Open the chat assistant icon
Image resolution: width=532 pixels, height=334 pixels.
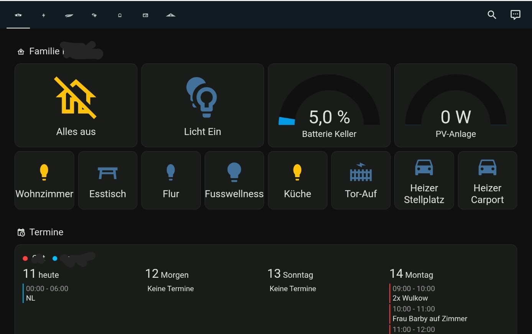click(516, 15)
